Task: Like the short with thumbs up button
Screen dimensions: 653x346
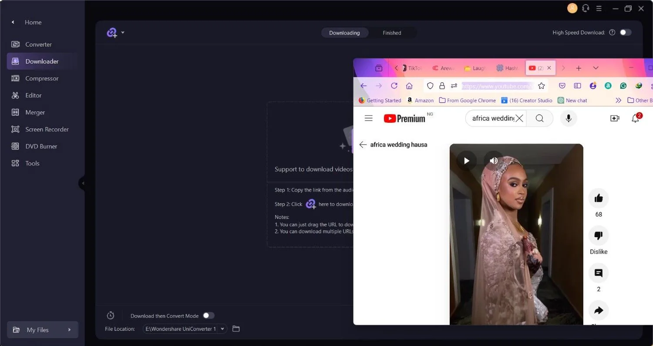Action: (599, 198)
